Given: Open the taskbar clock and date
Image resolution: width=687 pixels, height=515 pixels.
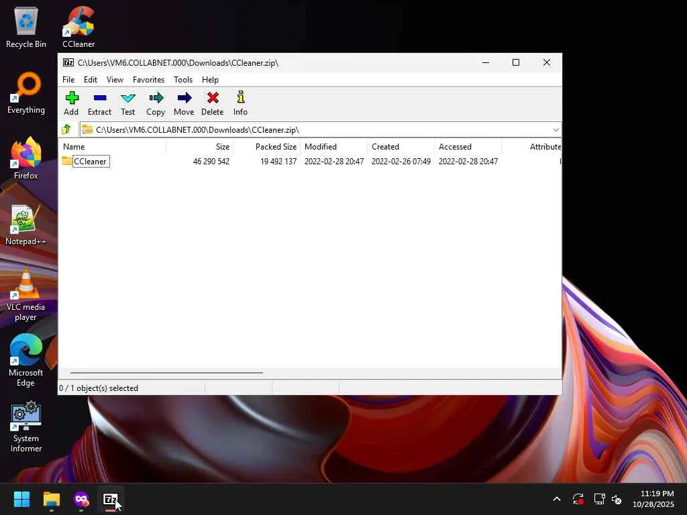Looking at the screenshot, I should 653,499.
